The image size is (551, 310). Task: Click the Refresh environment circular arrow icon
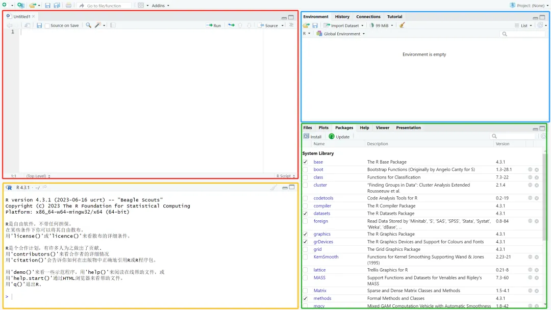coord(540,25)
